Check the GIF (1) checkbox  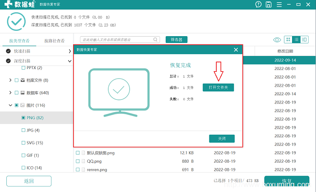23,155
